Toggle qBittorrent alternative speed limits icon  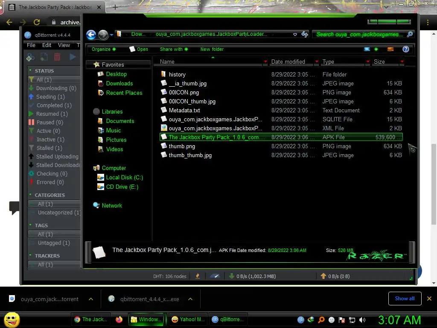pos(215,276)
